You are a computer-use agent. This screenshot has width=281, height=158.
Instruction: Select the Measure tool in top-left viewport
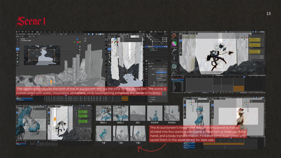[18, 62]
